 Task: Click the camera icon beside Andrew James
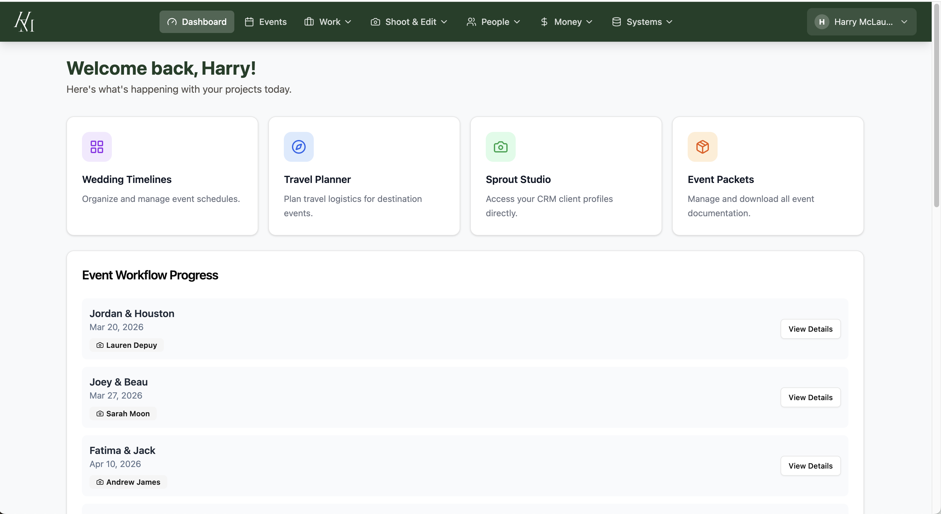(x=100, y=482)
